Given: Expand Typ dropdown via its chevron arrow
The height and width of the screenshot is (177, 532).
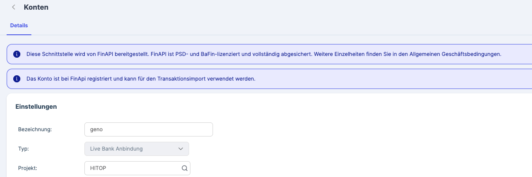Looking at the screenshot, I should click(x=181, y=149).
